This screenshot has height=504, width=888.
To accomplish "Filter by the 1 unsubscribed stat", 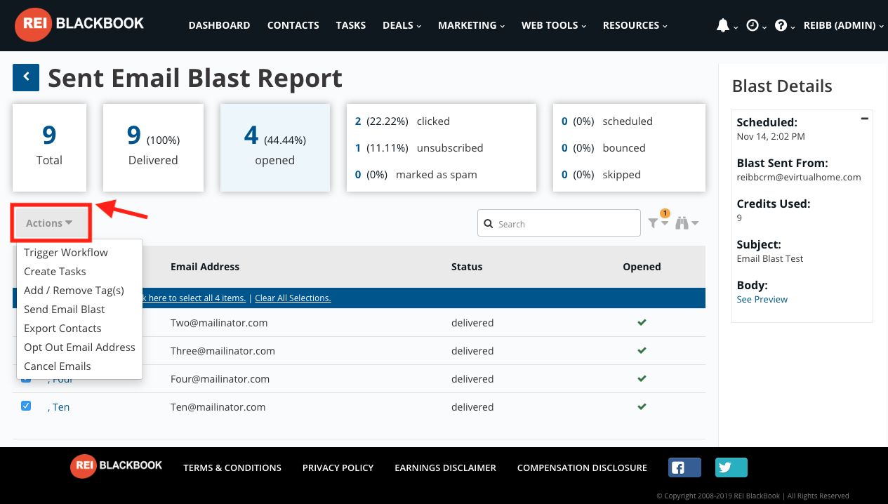I will tap(419, 148).
